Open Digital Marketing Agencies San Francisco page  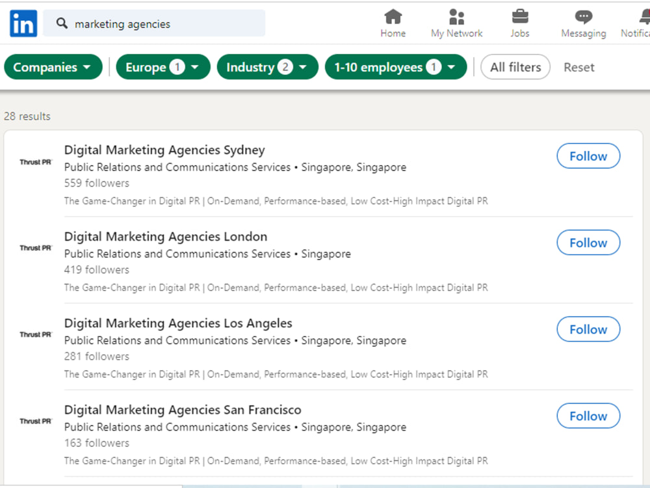pos(183,410)
